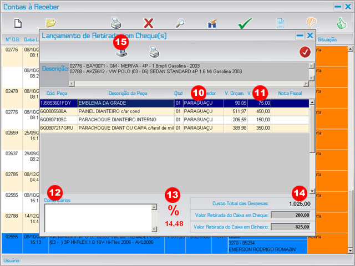Open the blue lined document icon
Screen dimensions: 355x266
pyautogui.click(x=280, y=23)
